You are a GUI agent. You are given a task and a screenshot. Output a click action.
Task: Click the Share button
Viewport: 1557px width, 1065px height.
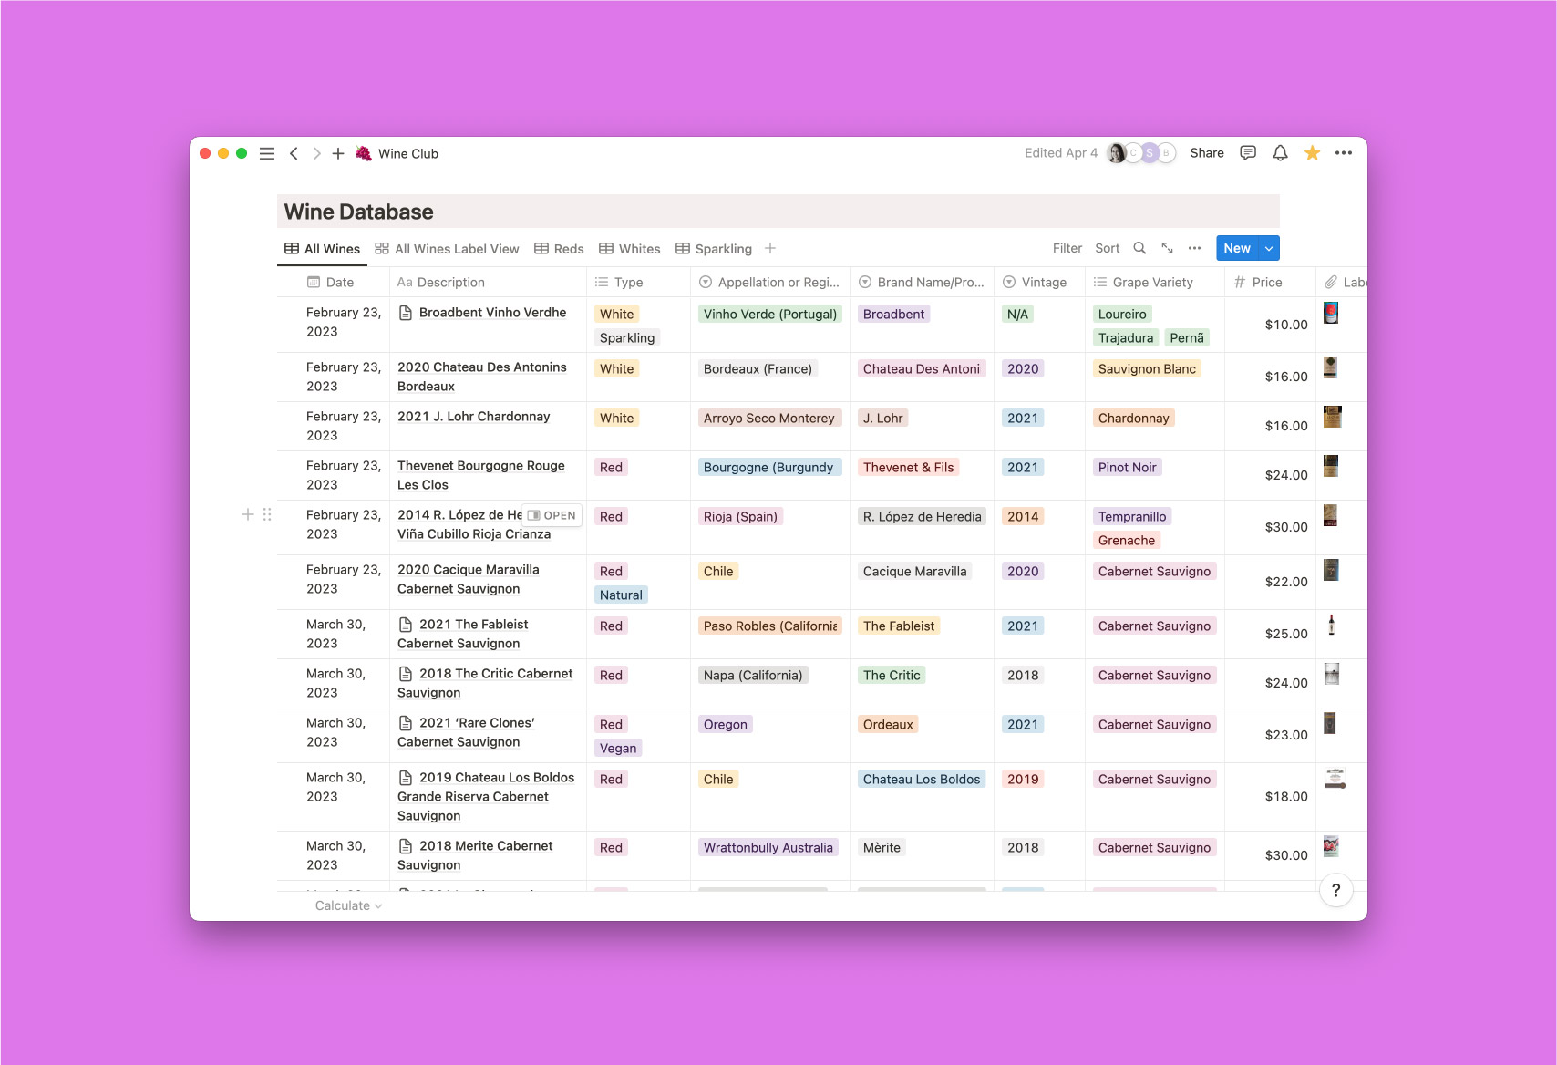(1206, 152)
